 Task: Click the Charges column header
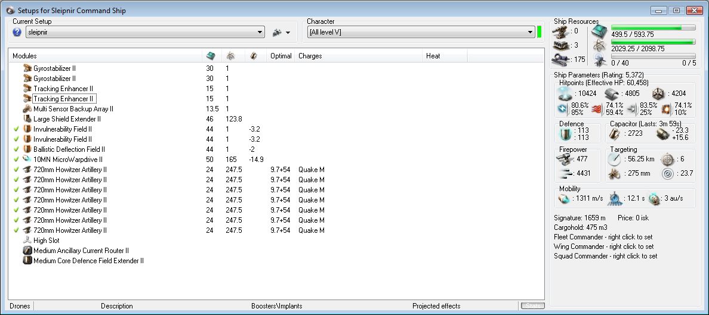(x=359, y=55)
